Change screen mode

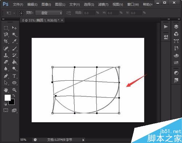tap(14, 111)
